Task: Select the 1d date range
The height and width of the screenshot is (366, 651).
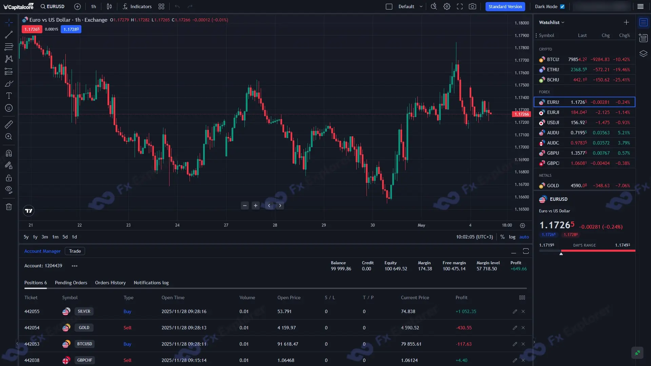Action: [x=74, y=237]
